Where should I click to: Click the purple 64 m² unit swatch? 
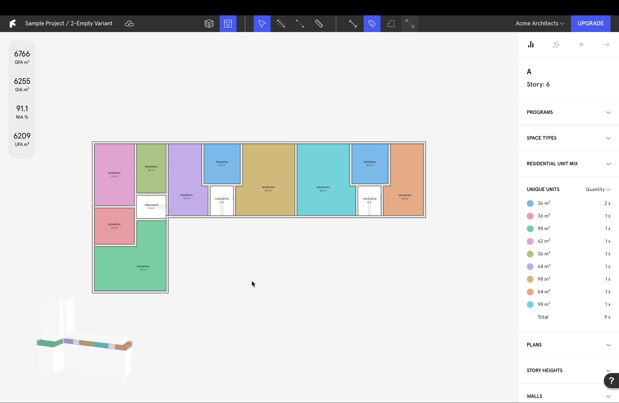click(530, 266)
